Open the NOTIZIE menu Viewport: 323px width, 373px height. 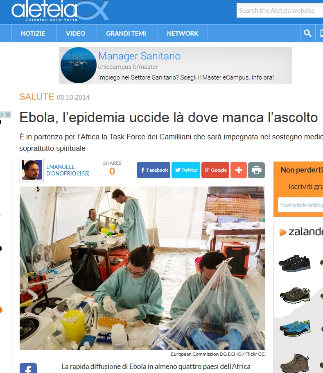[x=33, y=33]
